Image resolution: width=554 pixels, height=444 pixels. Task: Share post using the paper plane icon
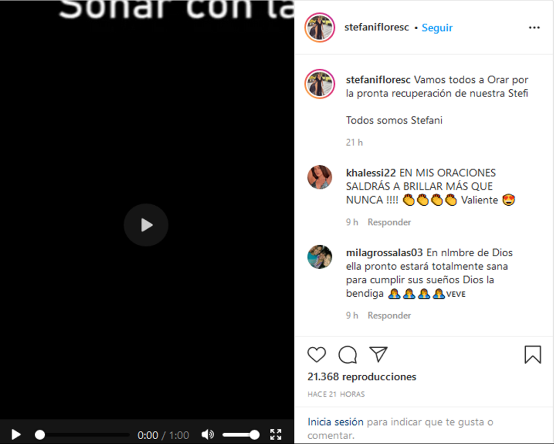pos(378,354)
